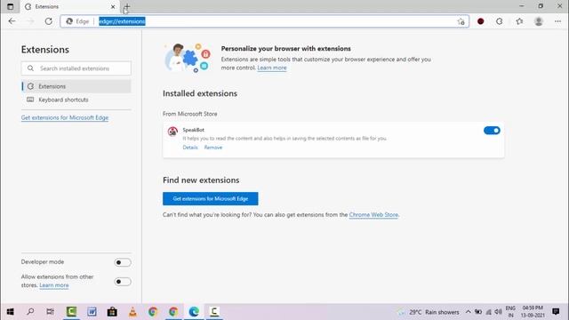
Task: Click the SpeakBot extension name
Action: (x=194, y=130)
